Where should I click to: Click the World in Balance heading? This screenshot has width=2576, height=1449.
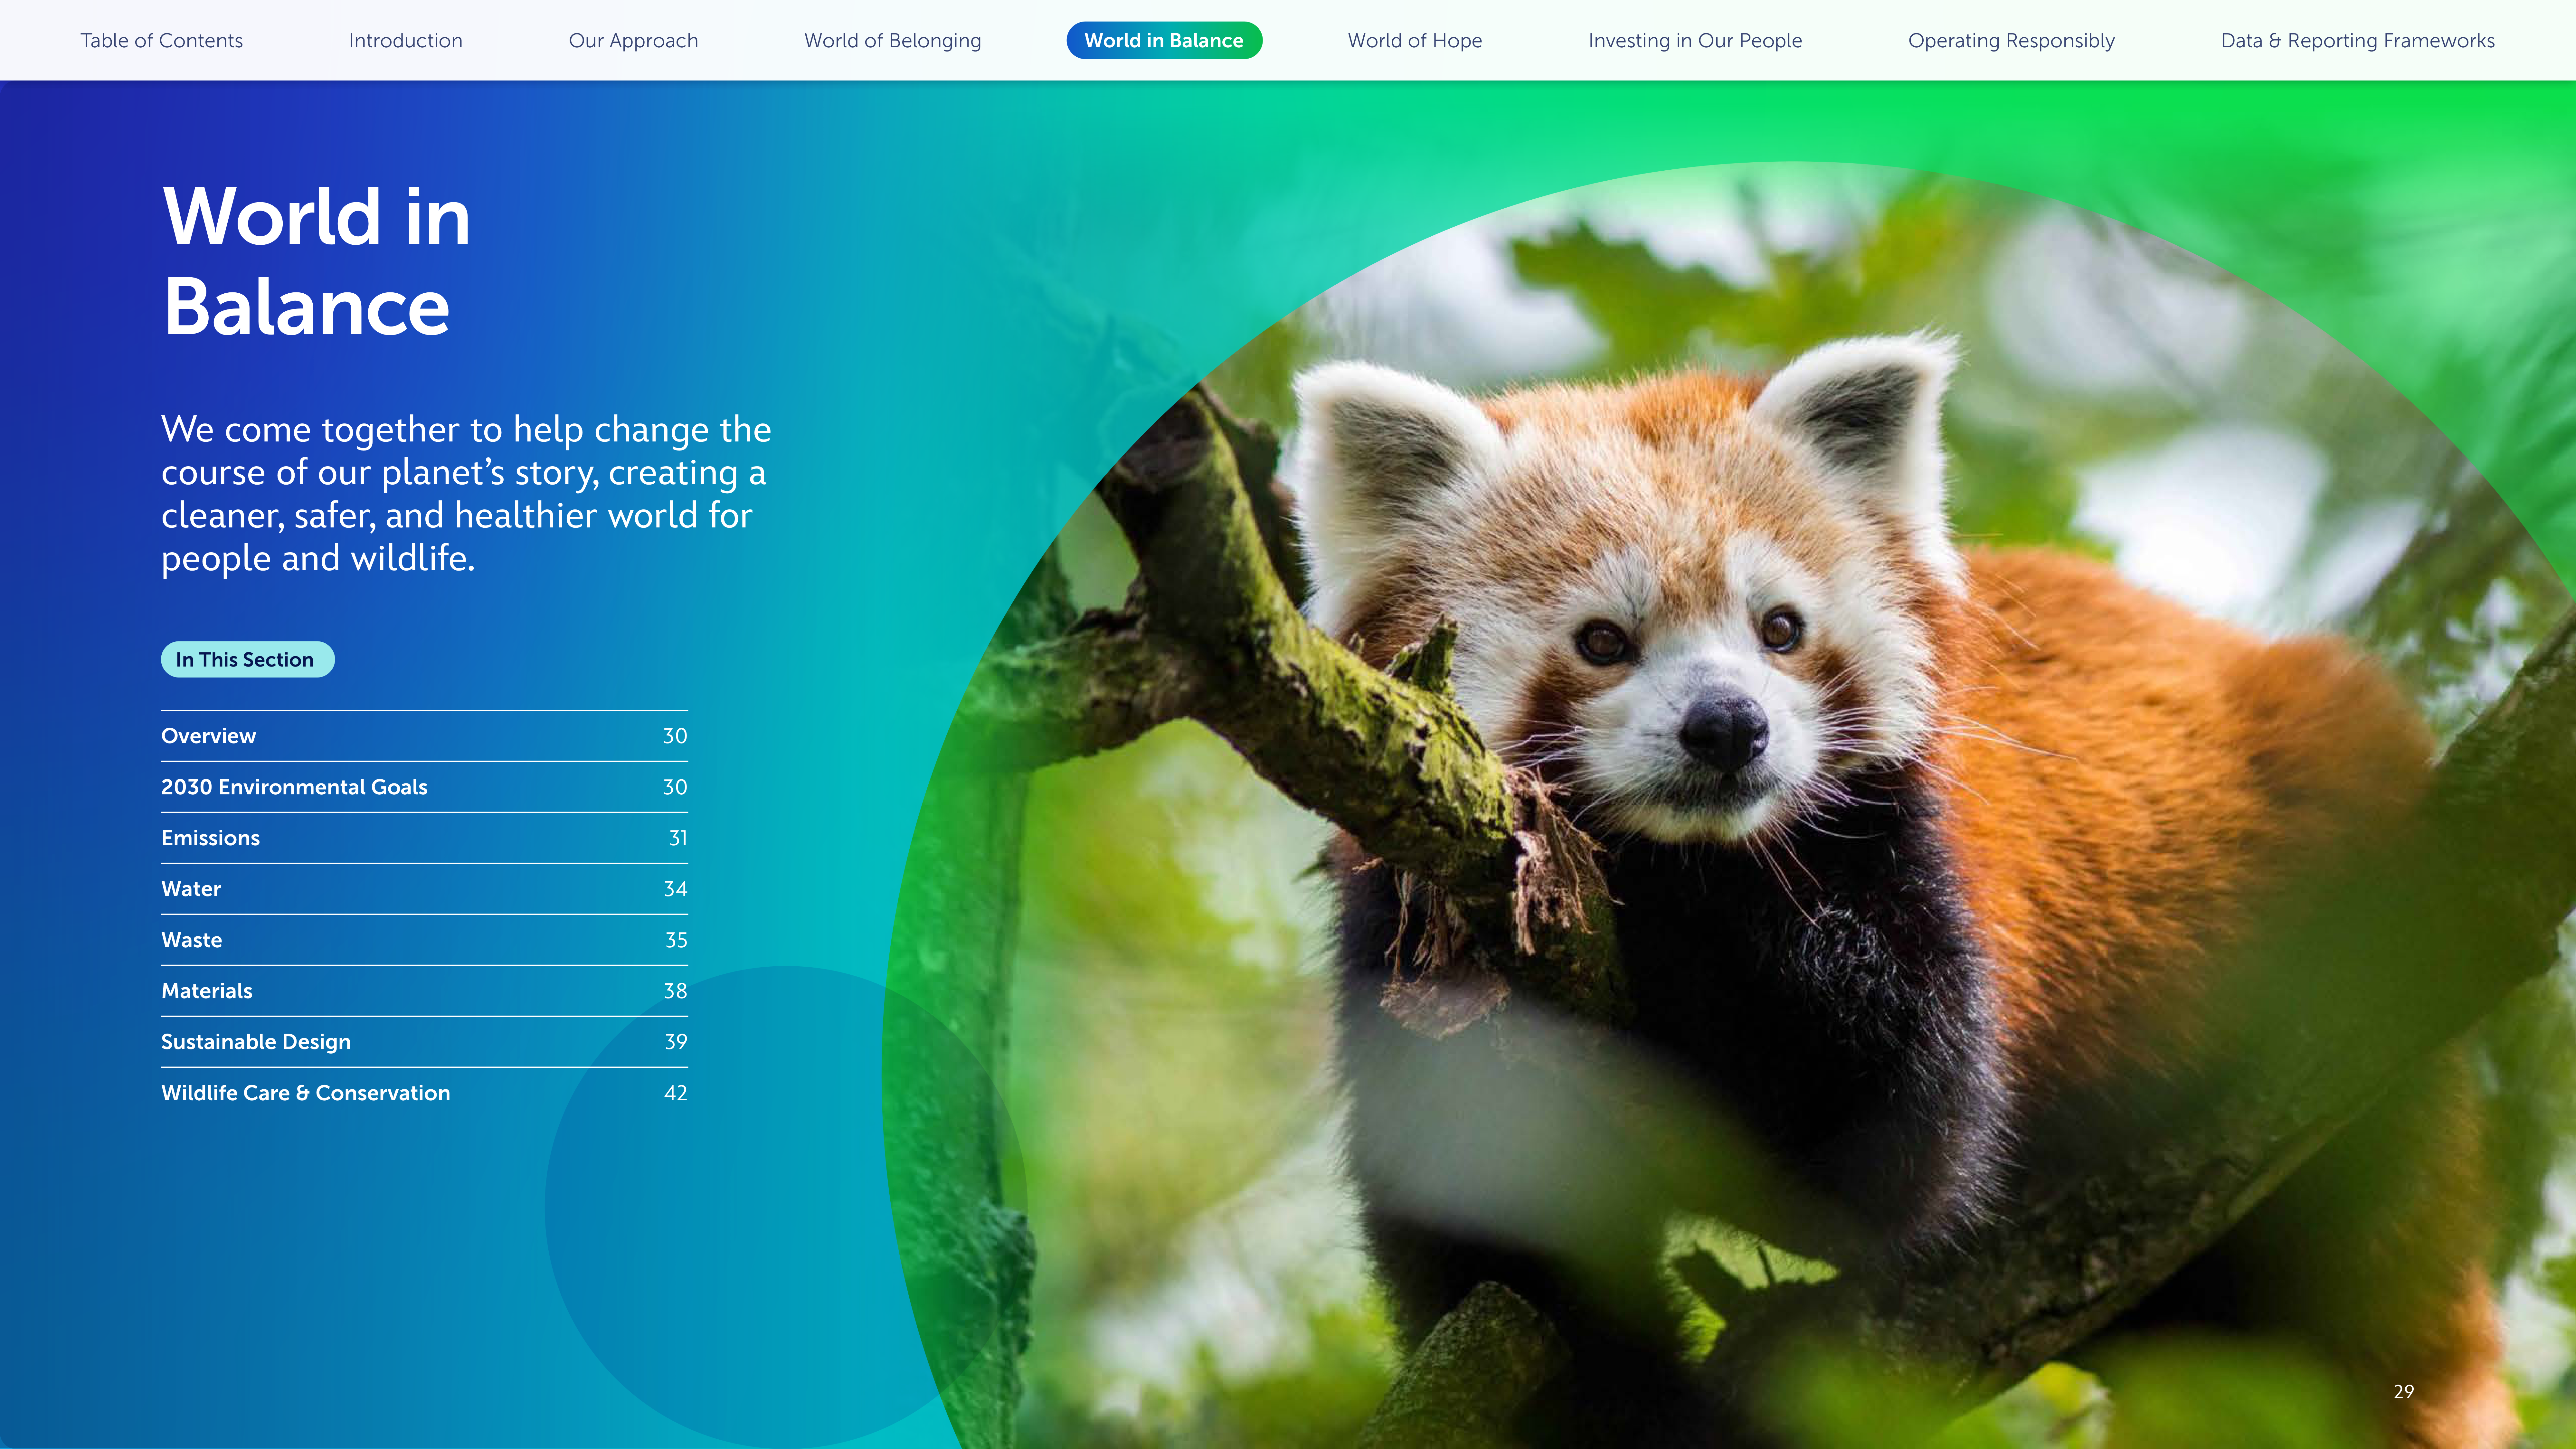tap(316, 261)
